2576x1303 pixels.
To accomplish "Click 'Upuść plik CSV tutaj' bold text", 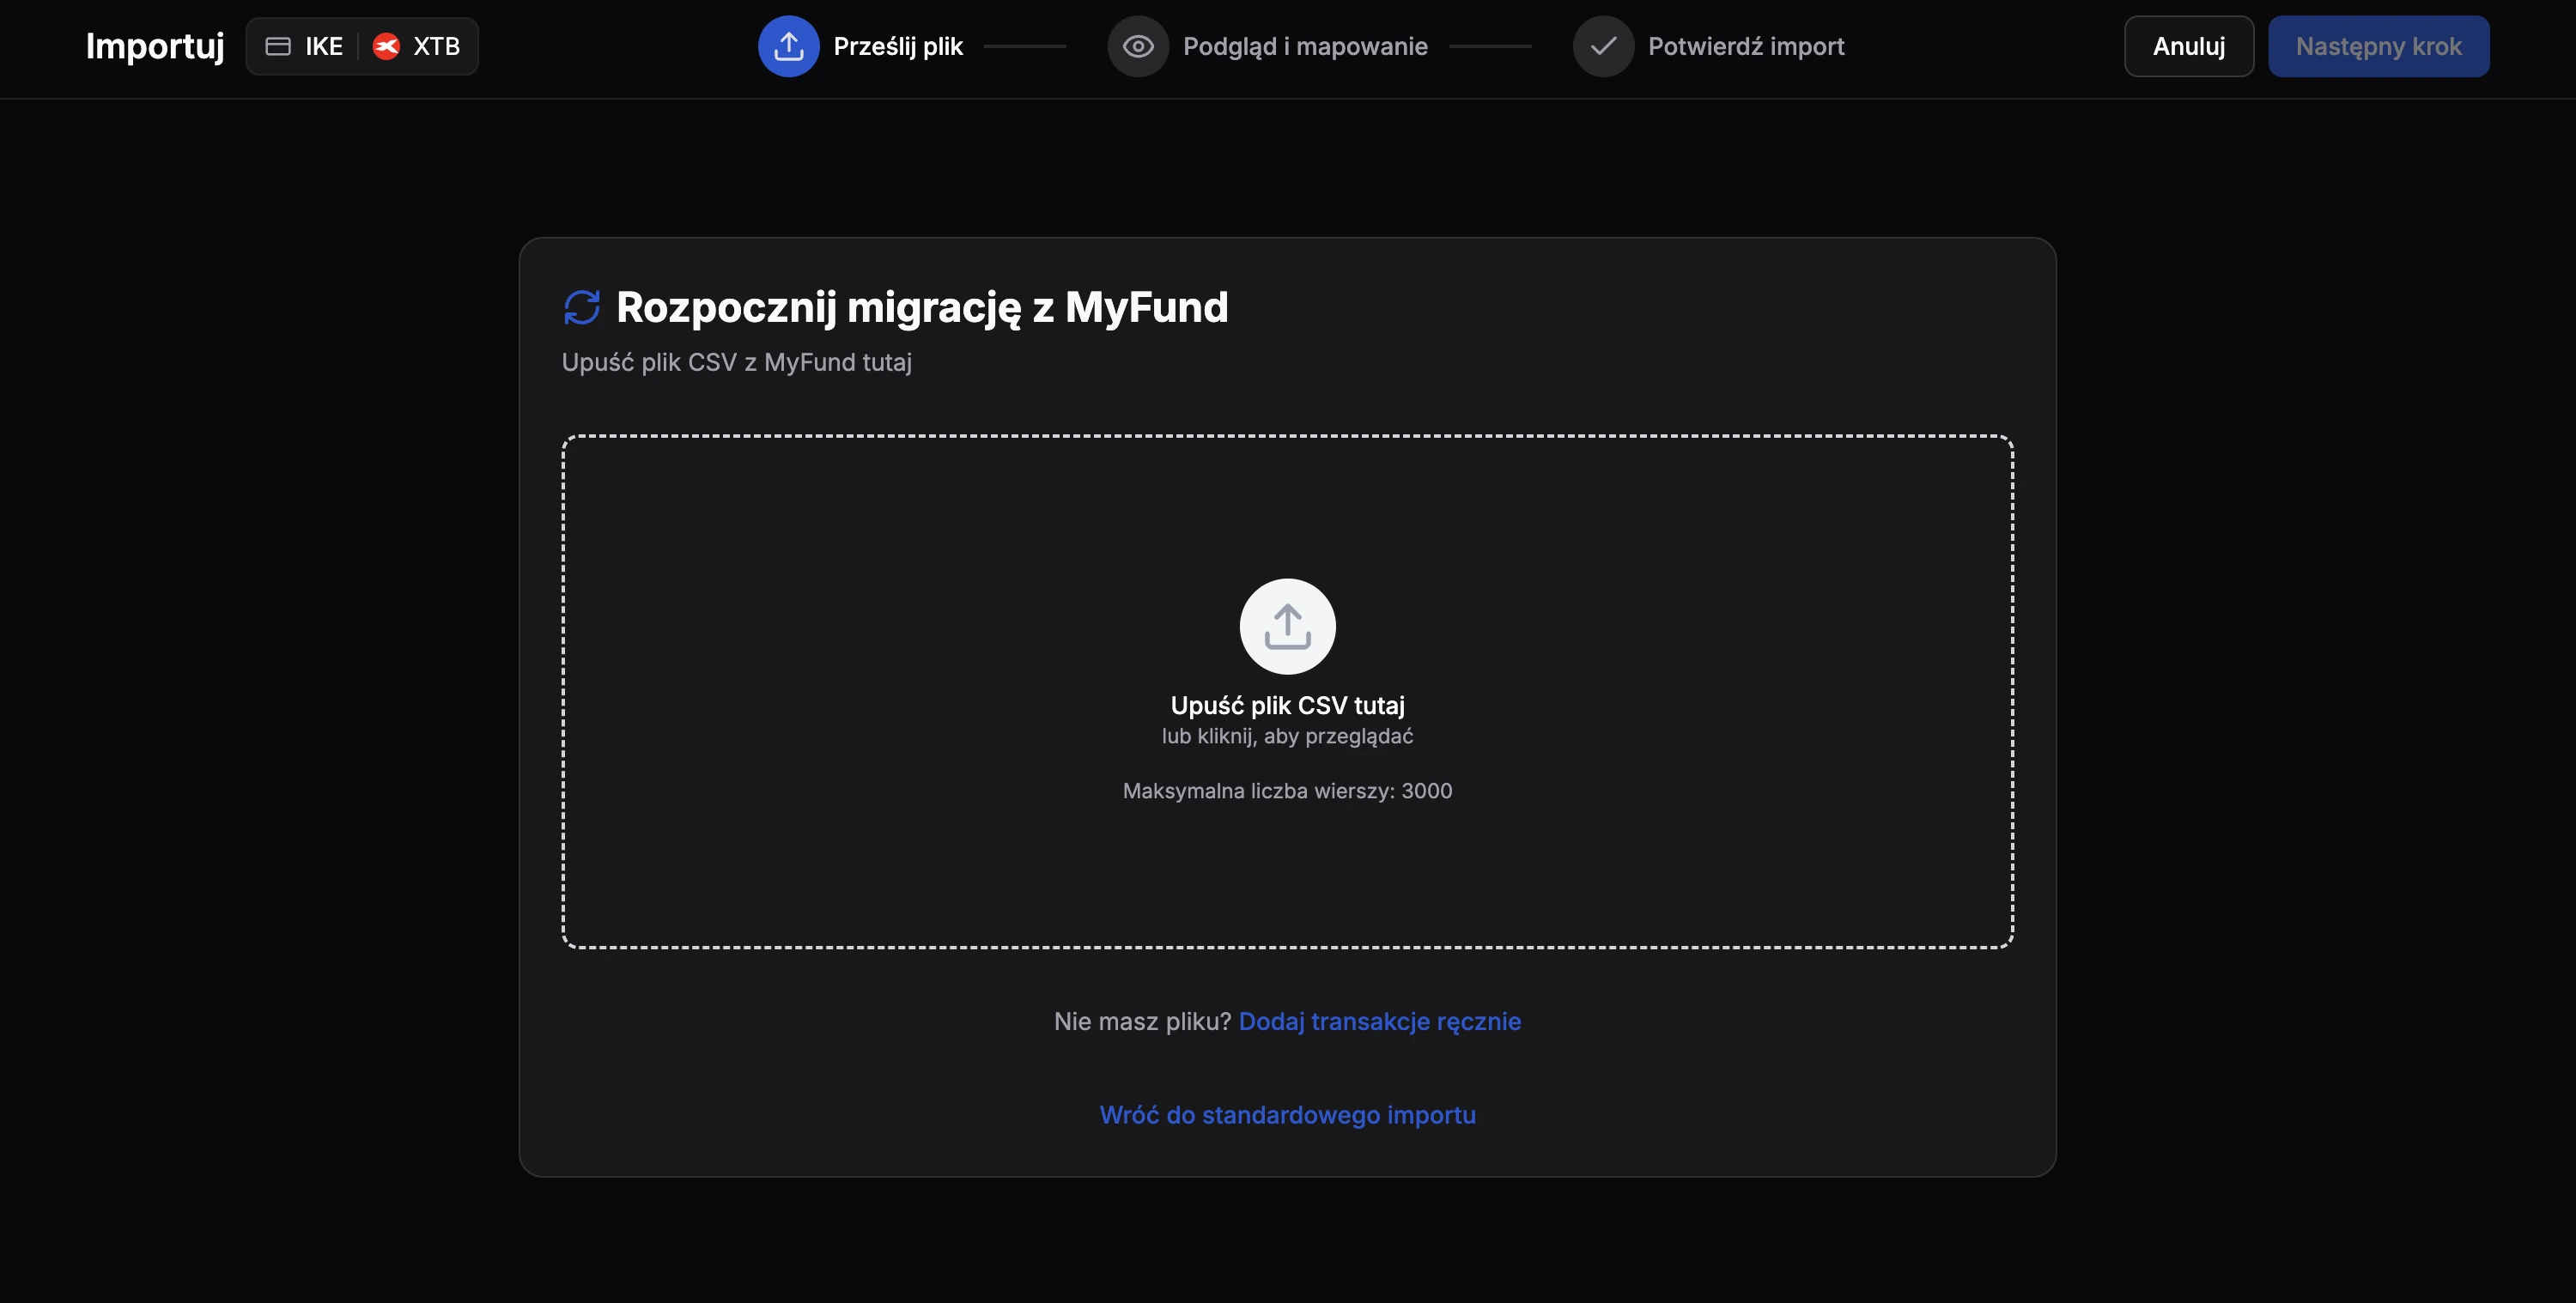I will coord(1287,705).
